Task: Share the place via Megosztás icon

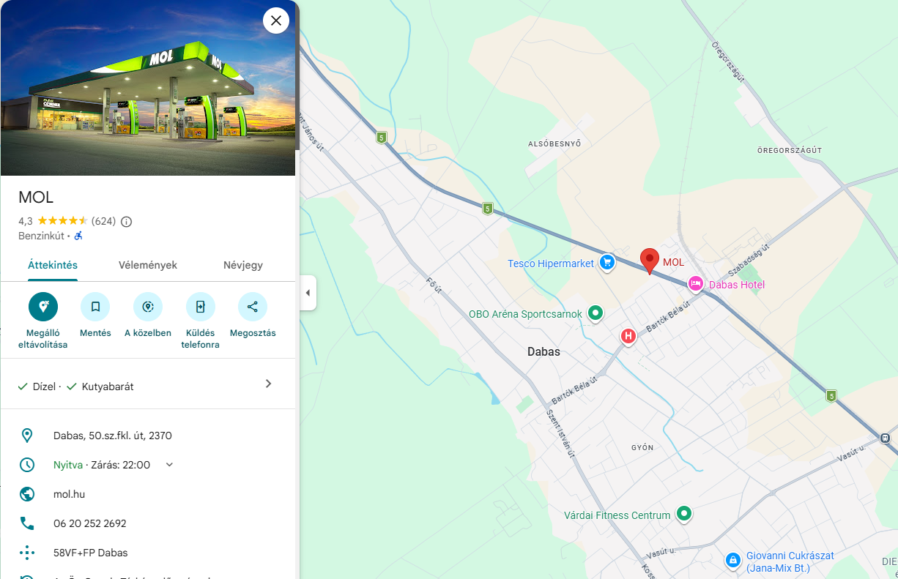Action: [253, 307]
